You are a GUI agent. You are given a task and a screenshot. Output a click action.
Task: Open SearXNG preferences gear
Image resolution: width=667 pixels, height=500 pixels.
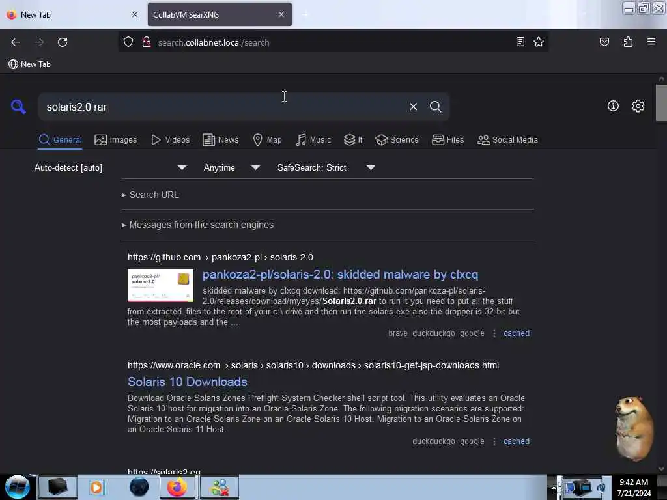638,106
